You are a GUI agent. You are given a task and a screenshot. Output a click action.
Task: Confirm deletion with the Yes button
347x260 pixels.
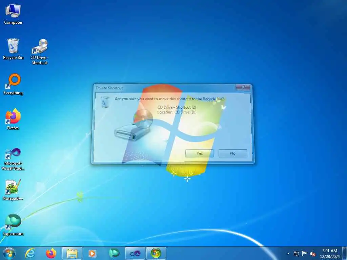pos(200,153)
